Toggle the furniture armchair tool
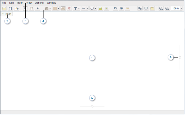Image resolution: width=185 pixels, height=115 pixels. pyautogui.click(x=63, y=8)
